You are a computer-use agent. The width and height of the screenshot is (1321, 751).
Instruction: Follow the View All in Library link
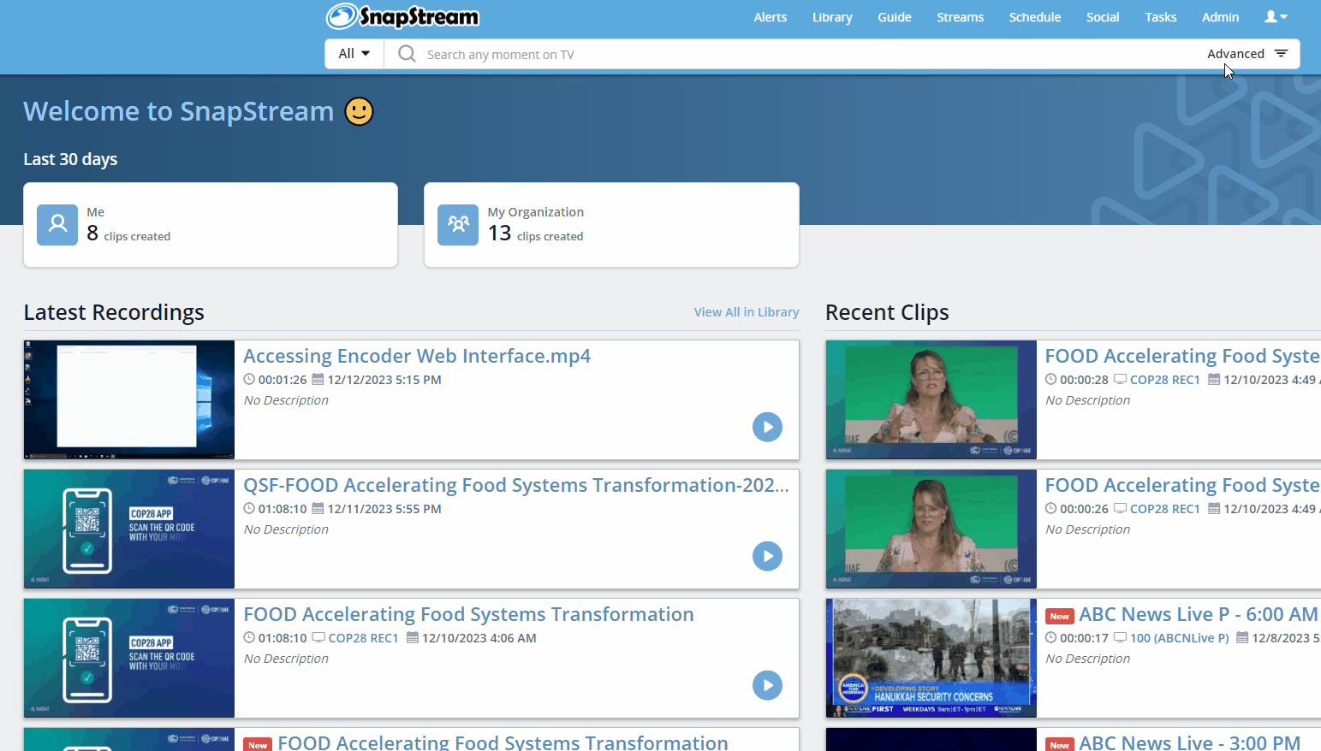747,312
